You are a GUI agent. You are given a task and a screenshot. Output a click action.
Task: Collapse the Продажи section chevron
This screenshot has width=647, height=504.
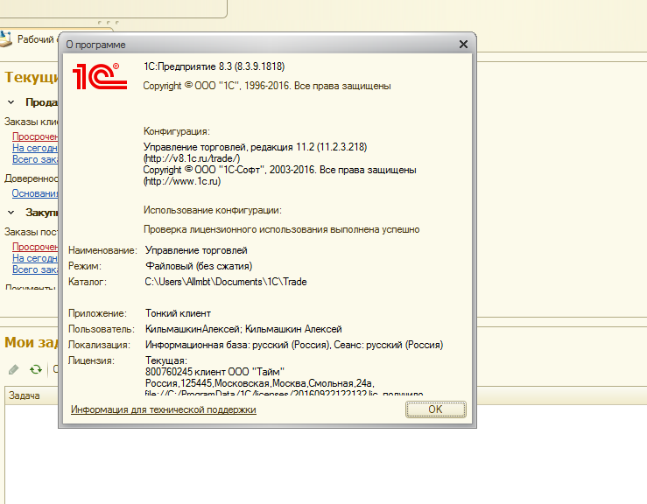[x=11, y=102]
